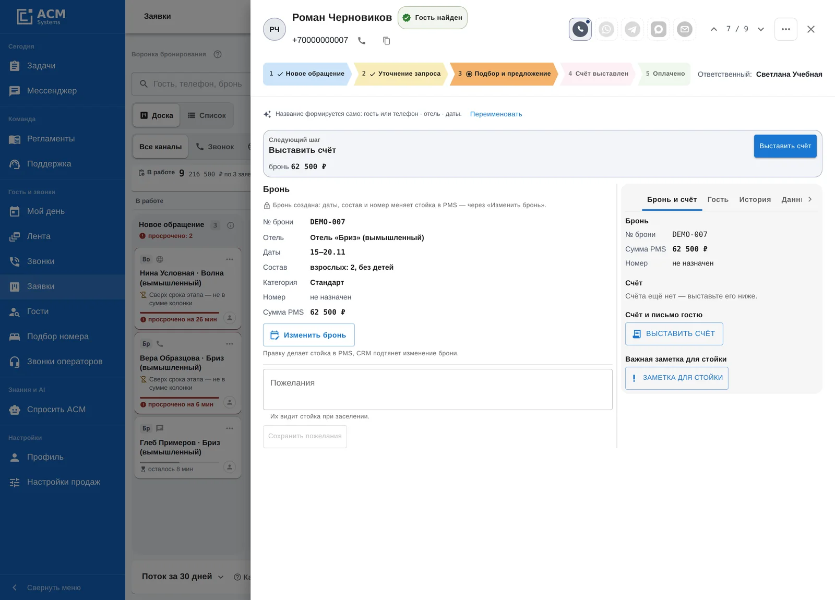This screenshot has height=600, width=835.
Task: Click pipeline stage Уточнение запроса
Action: click(x=401, y=74)
